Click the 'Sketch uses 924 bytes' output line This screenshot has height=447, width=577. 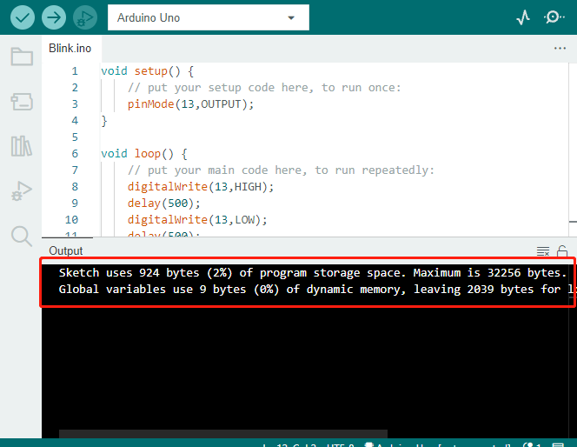[x=312, y=273]
